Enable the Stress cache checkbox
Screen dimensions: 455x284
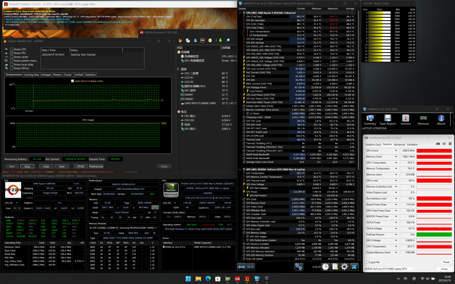(x=12, y=57)
